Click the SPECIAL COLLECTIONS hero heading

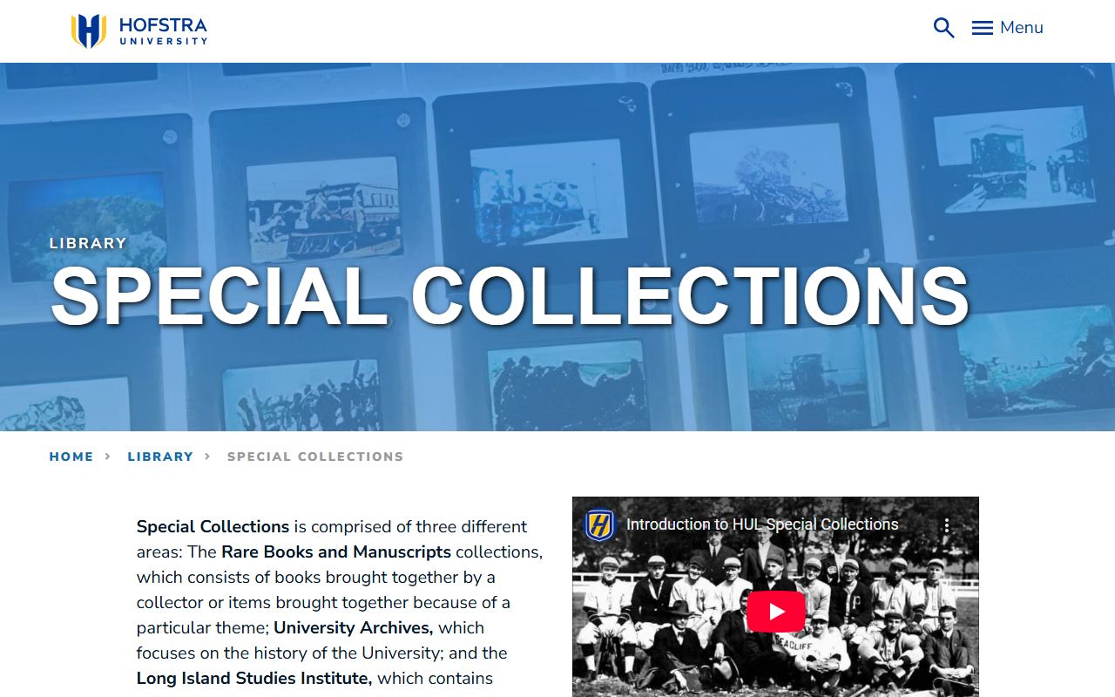510,296
